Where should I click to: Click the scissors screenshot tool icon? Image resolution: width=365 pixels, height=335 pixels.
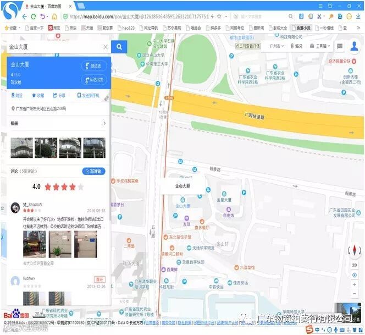point(319,17)
